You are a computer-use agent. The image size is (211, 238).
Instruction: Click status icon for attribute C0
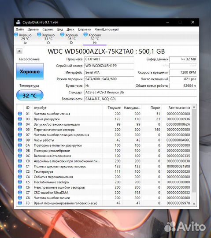(20, 161)
